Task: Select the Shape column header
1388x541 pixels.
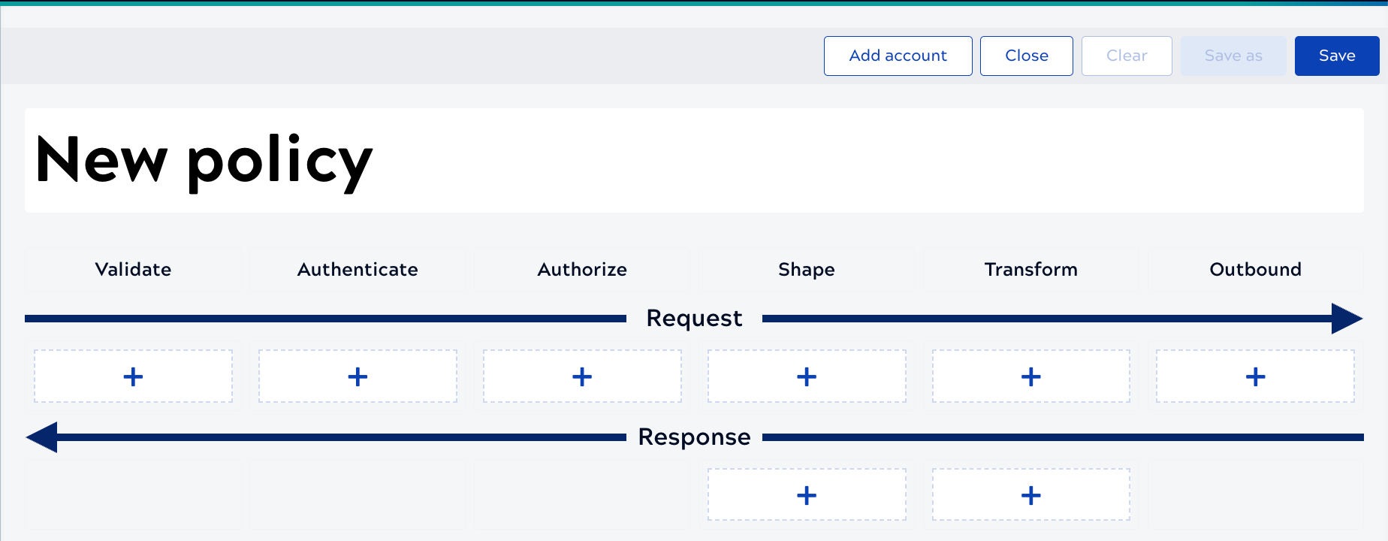Action: pyautogui.click(x=807, y=270)
